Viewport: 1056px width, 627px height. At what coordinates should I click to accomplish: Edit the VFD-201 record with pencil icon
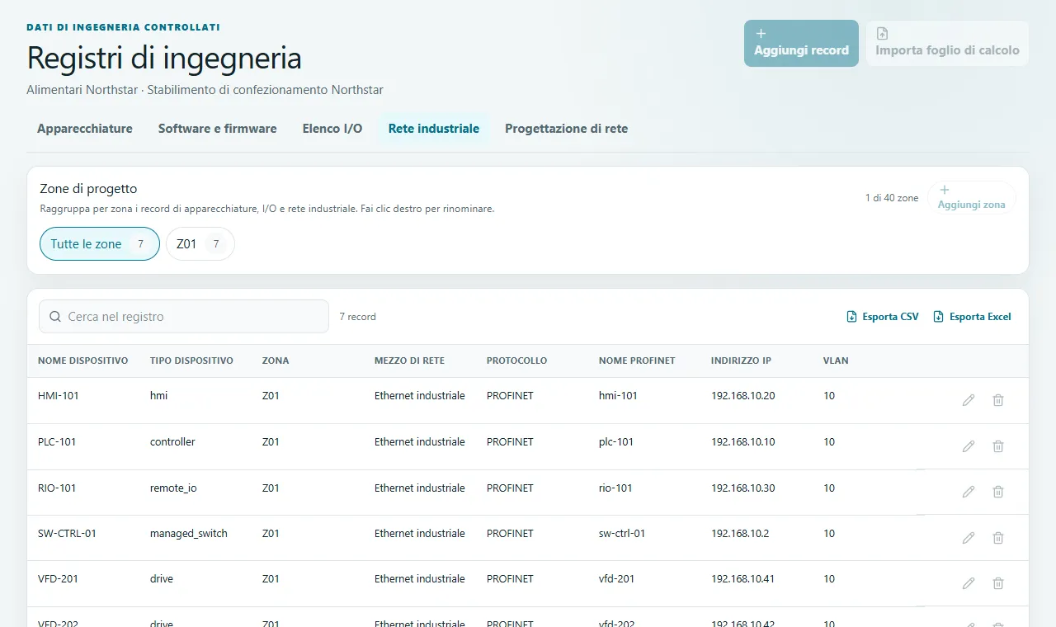pyautogui.click(x=969, y=583)
